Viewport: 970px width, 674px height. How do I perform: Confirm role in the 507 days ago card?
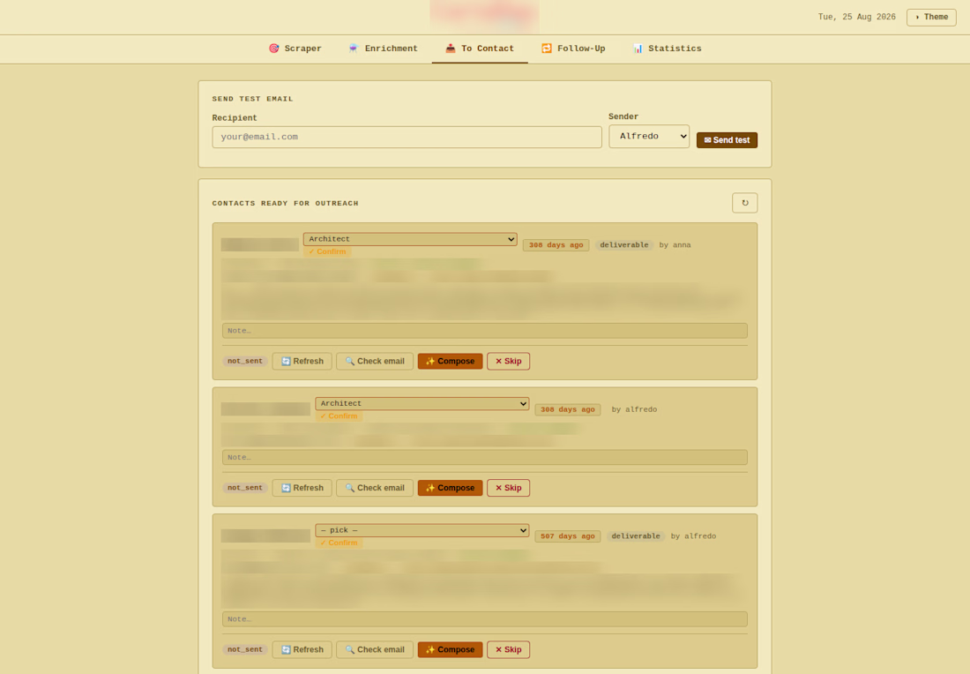[339, 543]
